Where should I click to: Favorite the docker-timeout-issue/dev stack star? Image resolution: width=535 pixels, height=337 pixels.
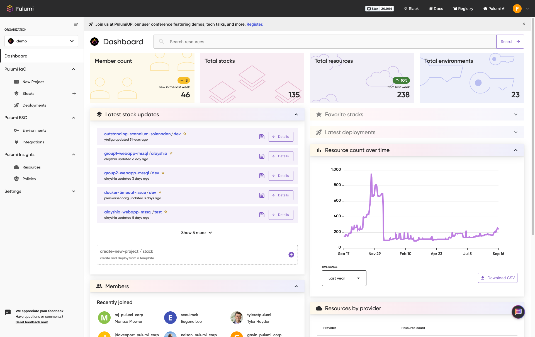(160, 192)
